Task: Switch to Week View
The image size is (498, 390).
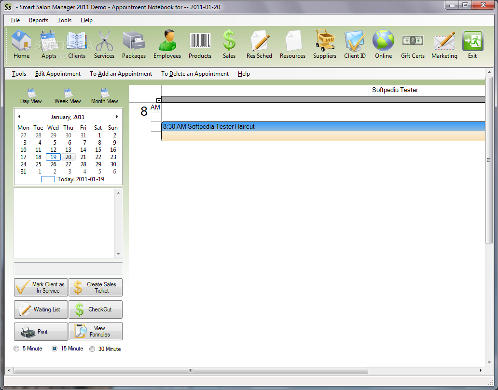Action: point(68,96)
